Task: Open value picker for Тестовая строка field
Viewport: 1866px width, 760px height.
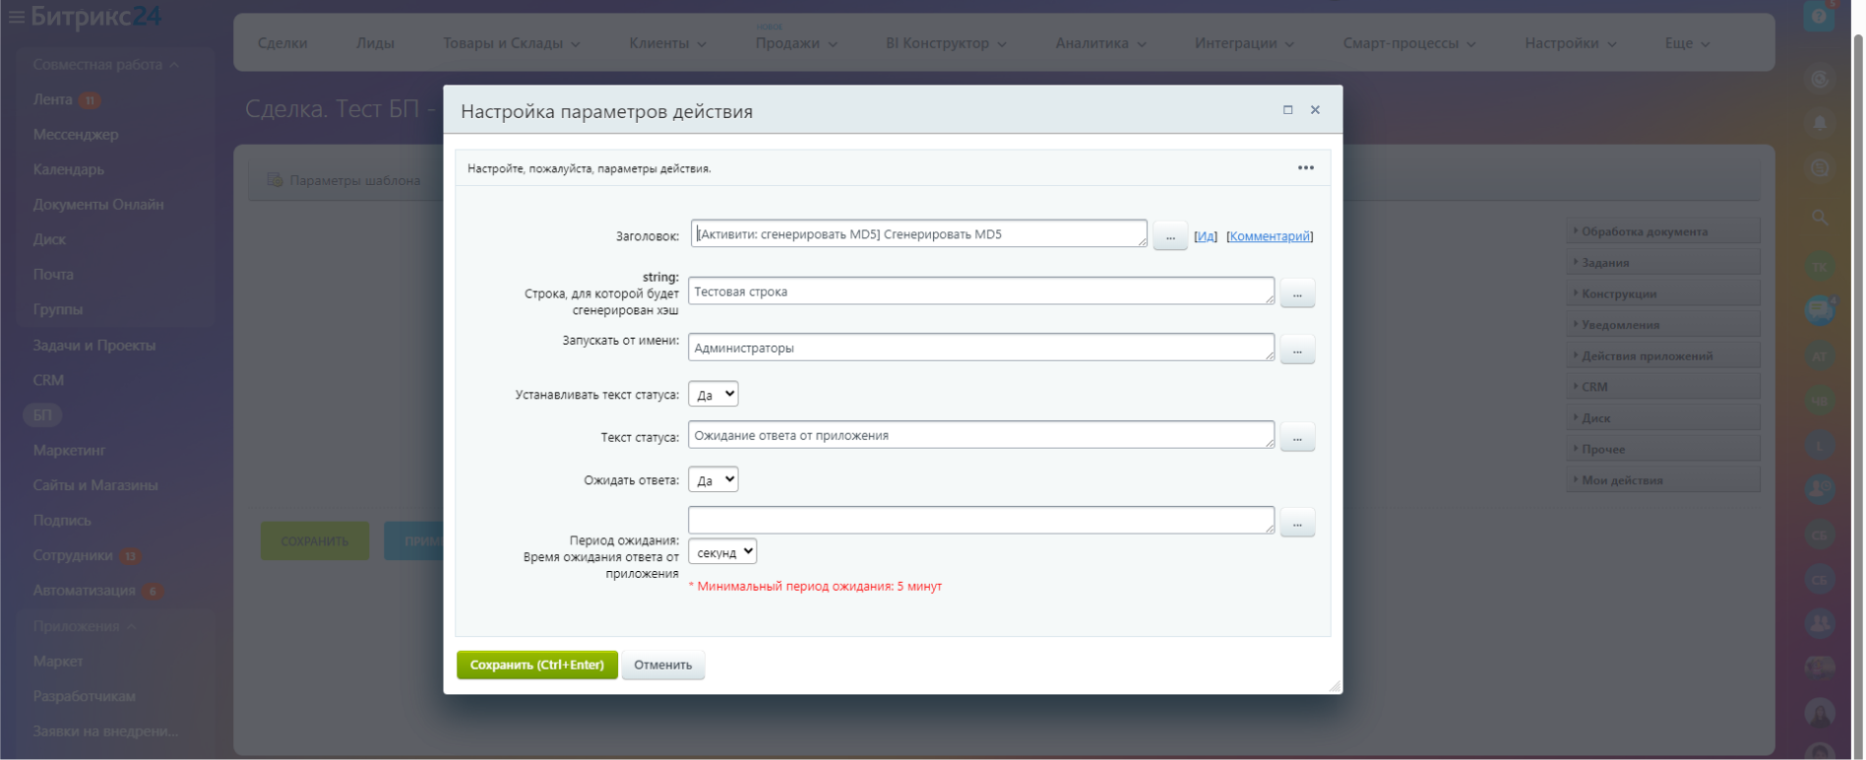Action: 1297,293
